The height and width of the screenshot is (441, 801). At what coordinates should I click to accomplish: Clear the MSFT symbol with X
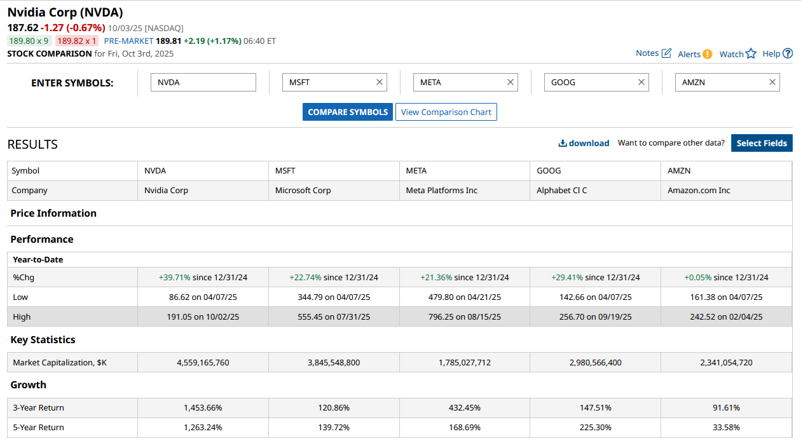(380, 82)
